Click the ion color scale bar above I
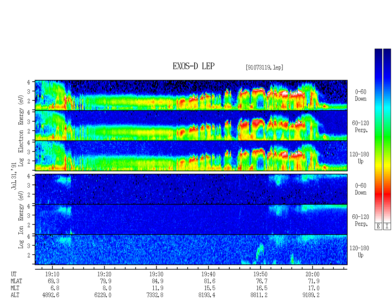This screenshot has height=304, width=392. click(387, 135)
